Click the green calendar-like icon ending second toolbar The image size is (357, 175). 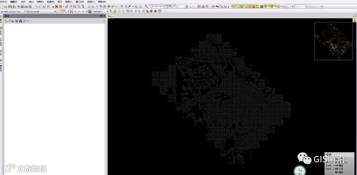coord(160,11)
